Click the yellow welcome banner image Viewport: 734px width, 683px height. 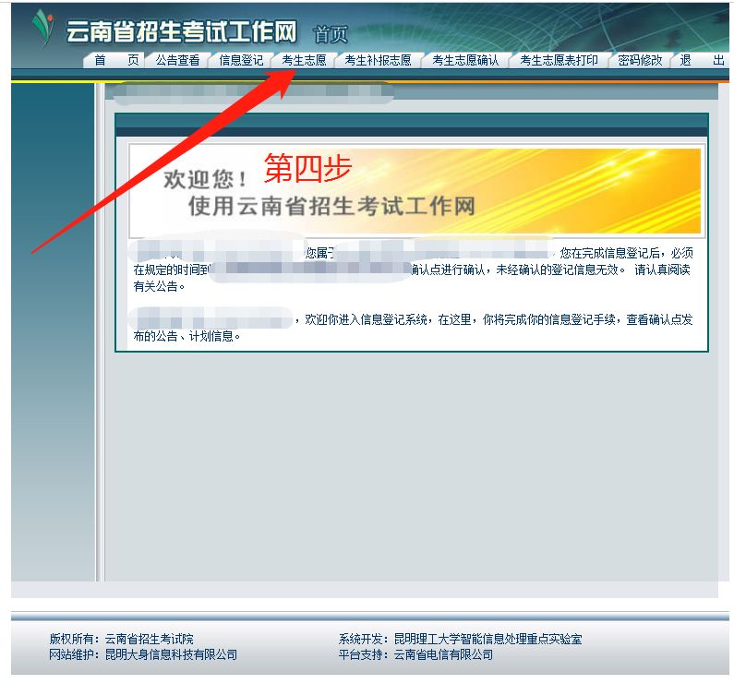[591, 189]
